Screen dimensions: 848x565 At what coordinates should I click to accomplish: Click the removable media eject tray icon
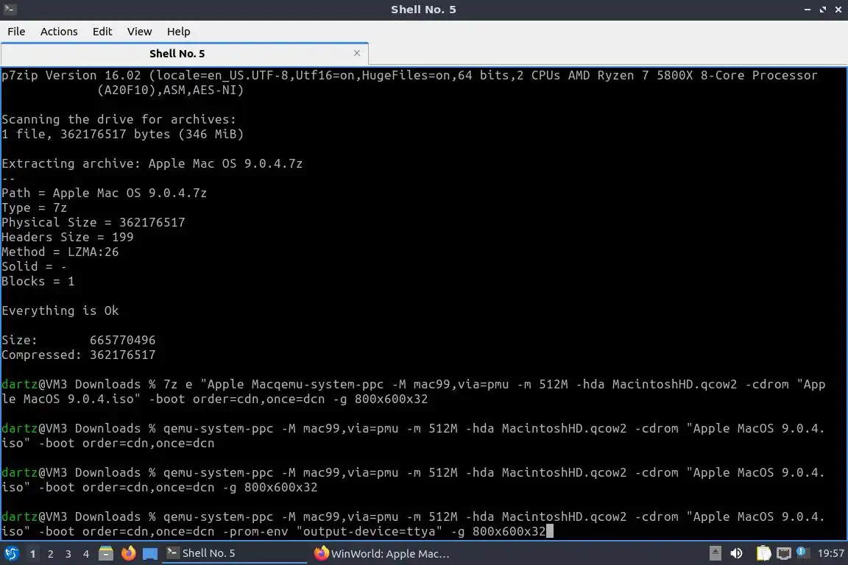coord(715,553)
